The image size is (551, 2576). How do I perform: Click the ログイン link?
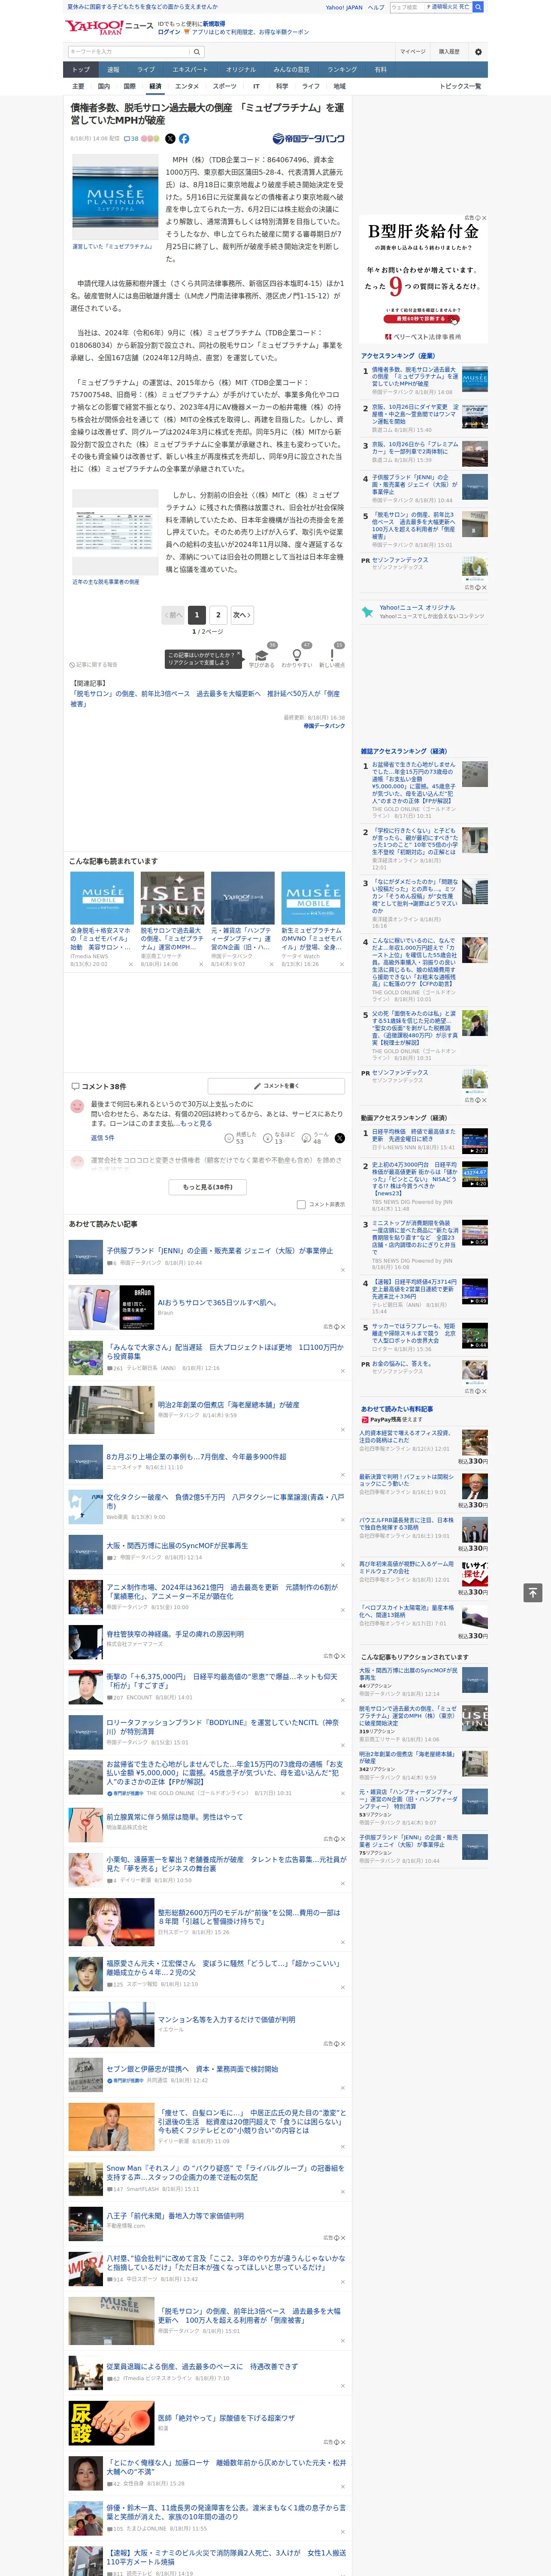pyautogui.click(x=169, y=32)
